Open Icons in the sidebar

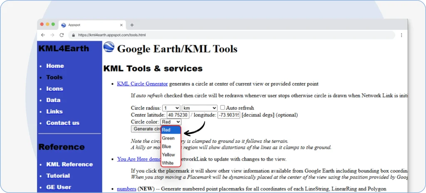click(x=54, y=89)
